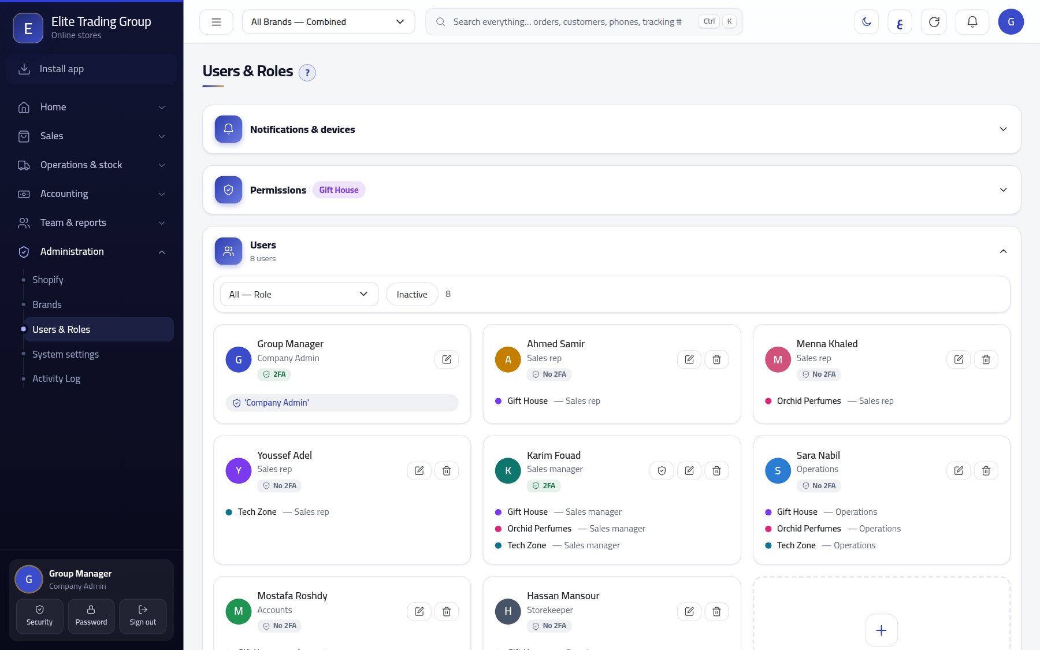Delete the user Youssef Adel

pos(447,471)
